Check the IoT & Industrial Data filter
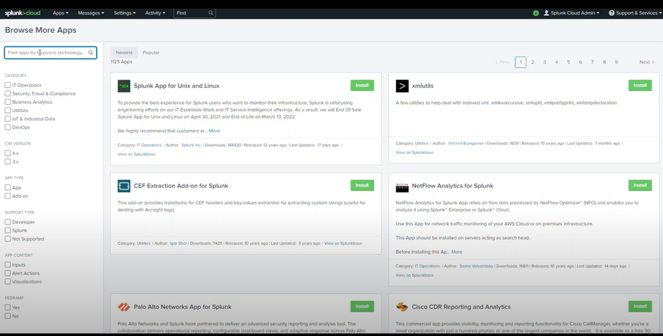 (x=7, y=119)
